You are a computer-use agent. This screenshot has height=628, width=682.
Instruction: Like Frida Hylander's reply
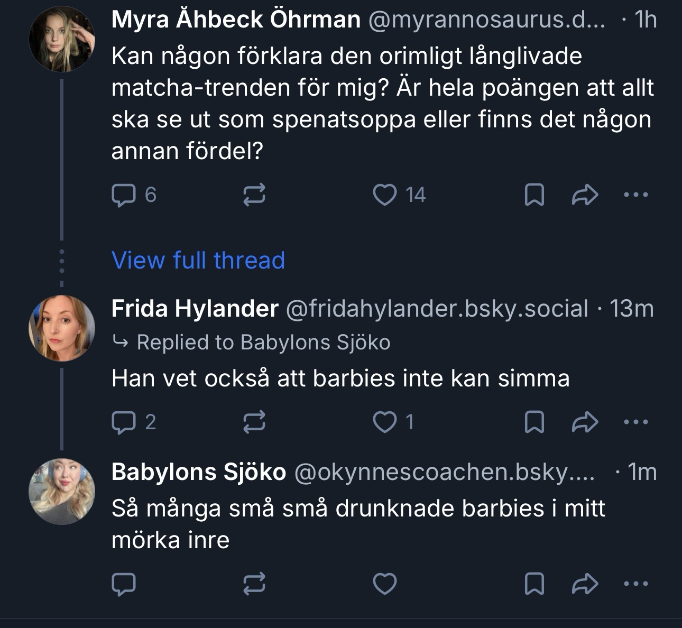point(385,422)
